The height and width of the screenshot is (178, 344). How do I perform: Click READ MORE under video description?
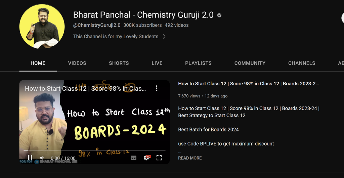(190, 158)
